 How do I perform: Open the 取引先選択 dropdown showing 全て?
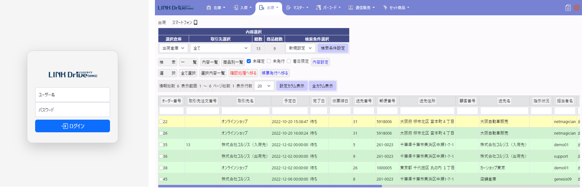tap(220, 48)
